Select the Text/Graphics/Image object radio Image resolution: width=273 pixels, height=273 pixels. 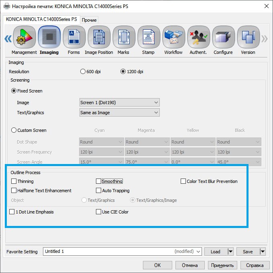click(132, 200)
